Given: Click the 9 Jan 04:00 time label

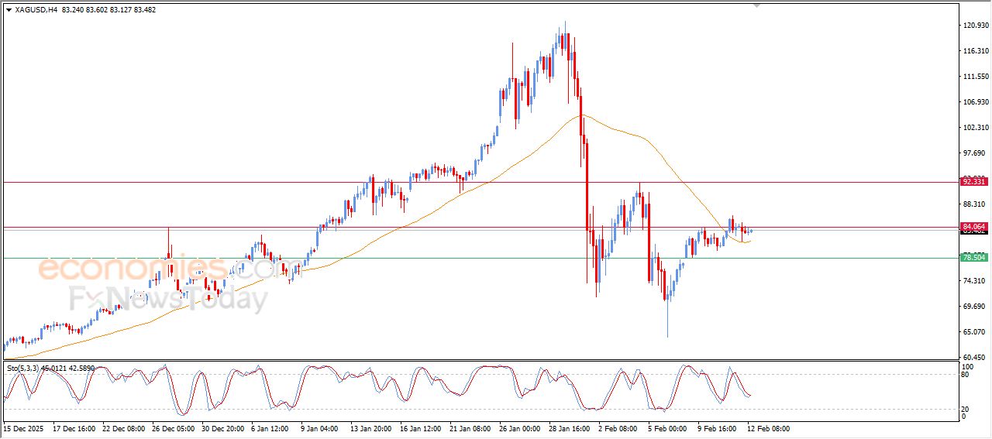Looking at the screenshot, I should point(319,428).
